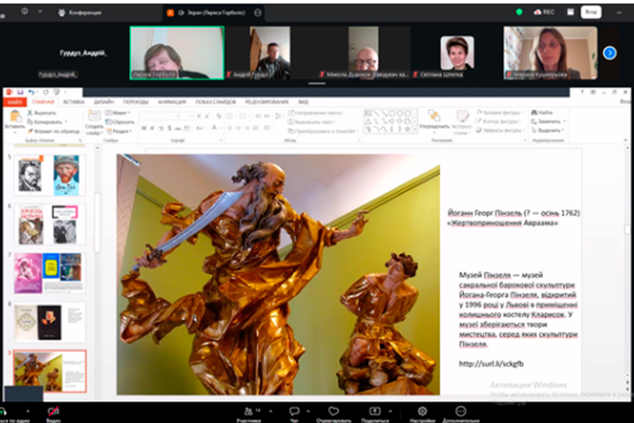The image size is (634, 423).
Task: Open the surl.li link on the slide
Action: click(491, 364)
